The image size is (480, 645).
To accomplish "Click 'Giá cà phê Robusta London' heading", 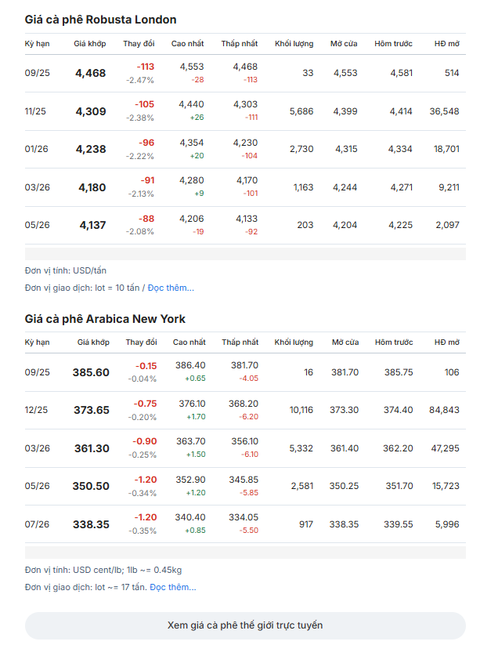I will coord(100,20).
